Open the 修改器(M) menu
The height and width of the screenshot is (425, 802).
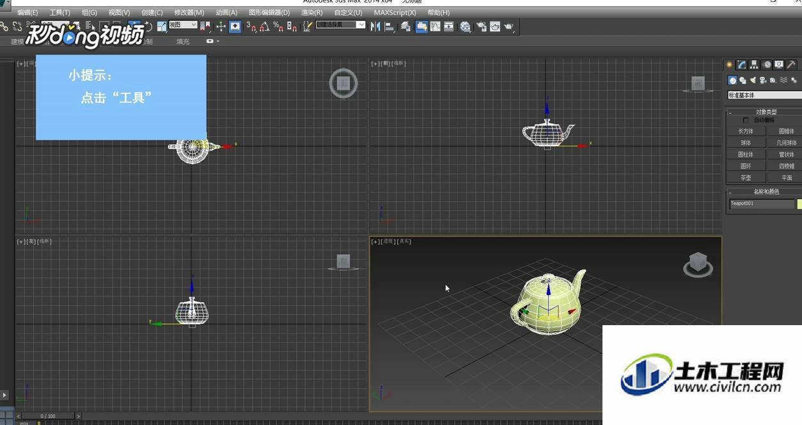(189, 13)
